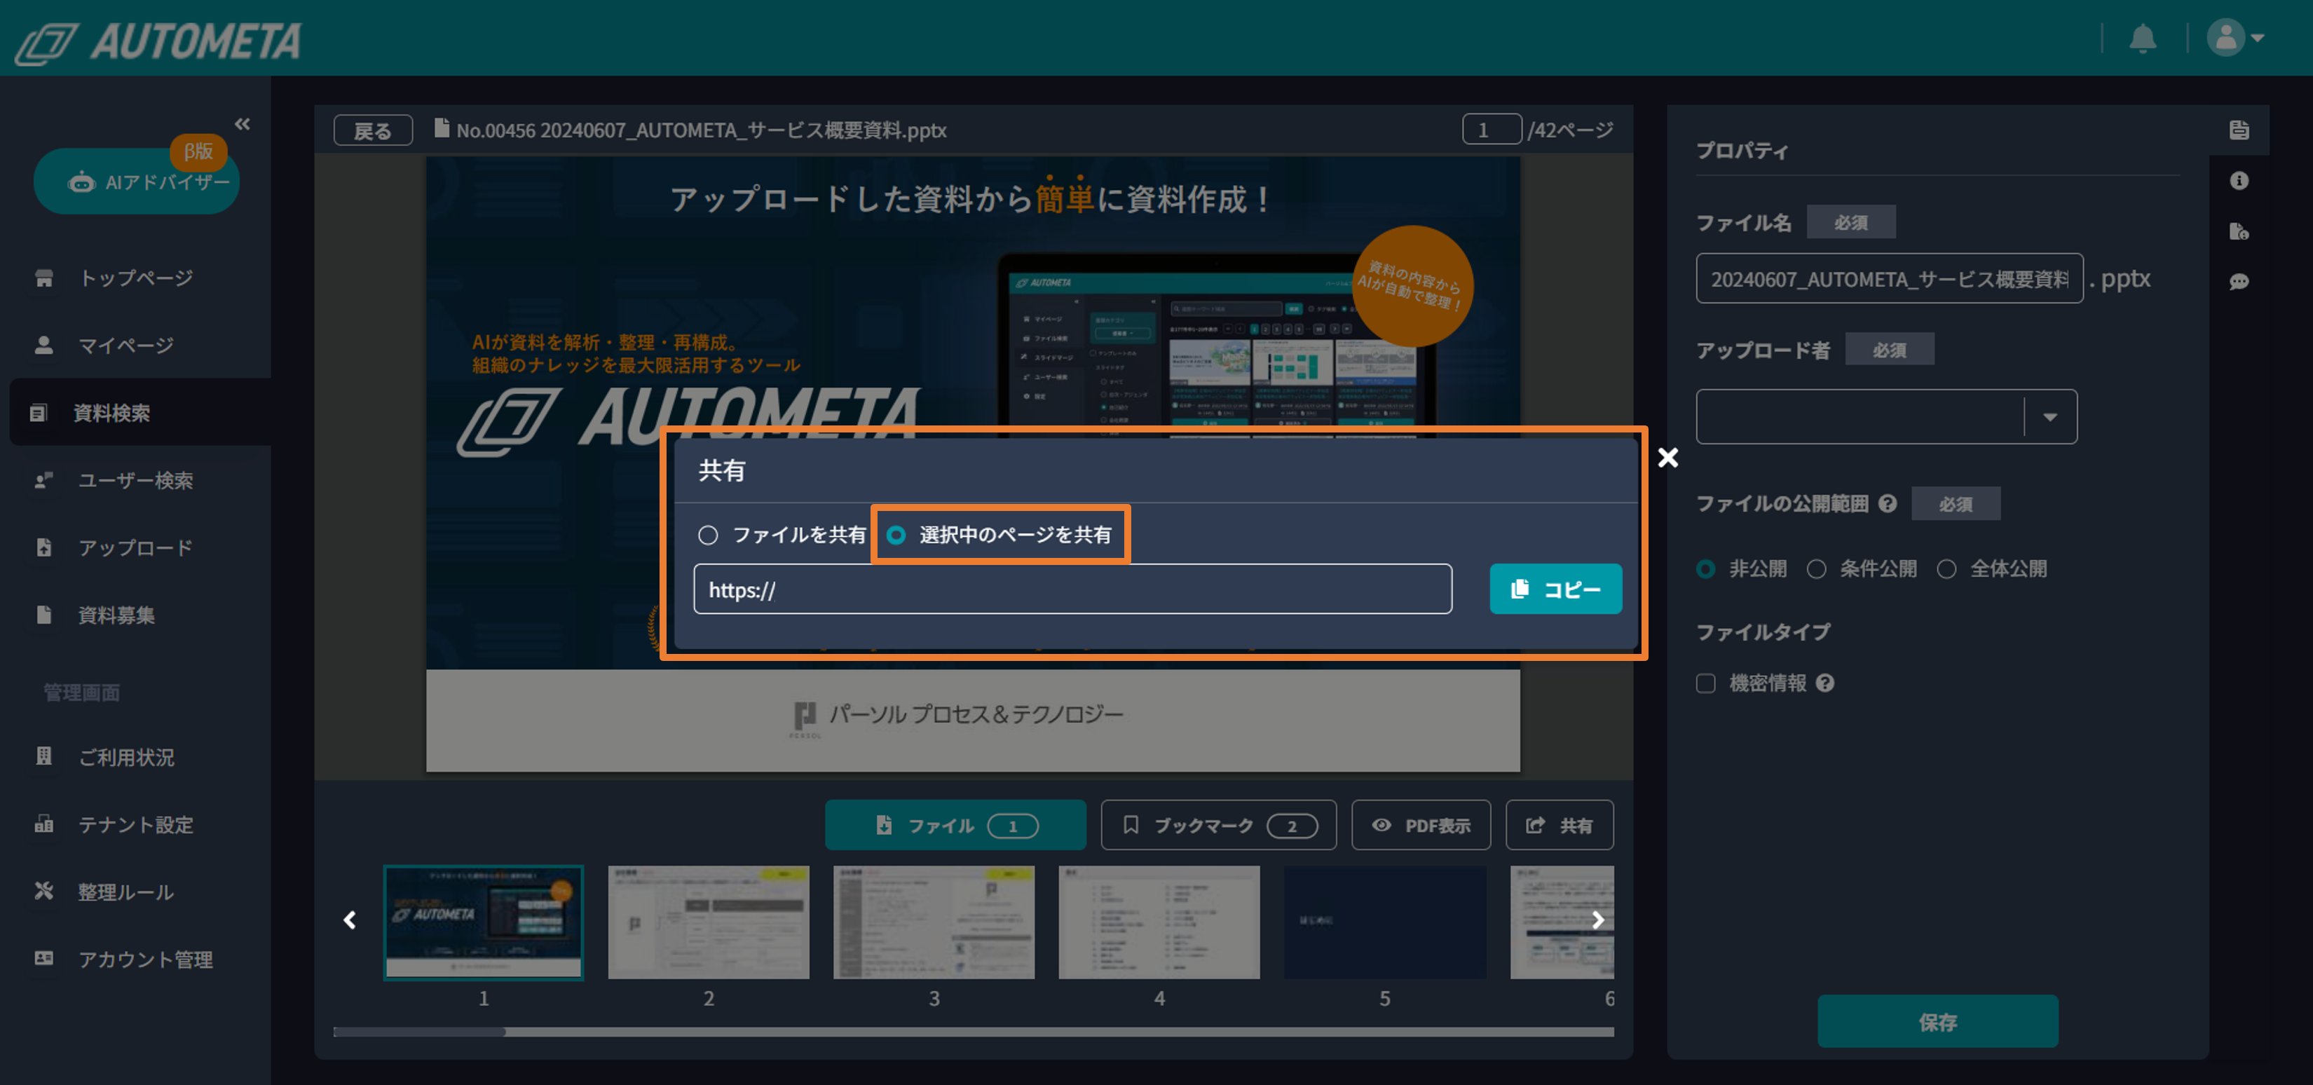Image resolution: width=2313 pixels, height=1085 pixels.
Task: Click the トップページ store icon
Action: 44,278
